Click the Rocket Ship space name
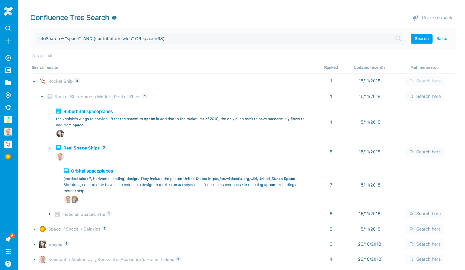Screen dimensions: 465x270 point(60,81)
